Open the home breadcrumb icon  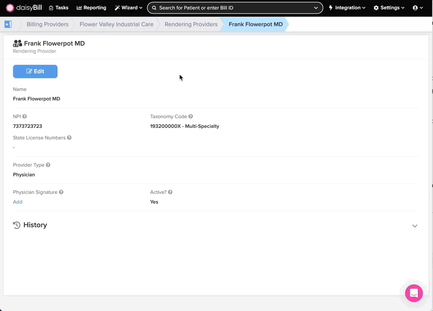[x=8, y=24]
